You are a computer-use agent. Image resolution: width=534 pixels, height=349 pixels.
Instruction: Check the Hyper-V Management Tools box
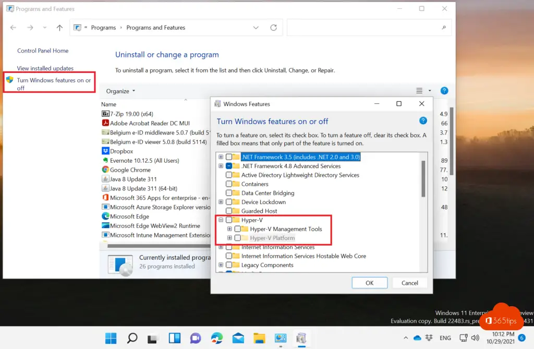[x=238, y=229]
